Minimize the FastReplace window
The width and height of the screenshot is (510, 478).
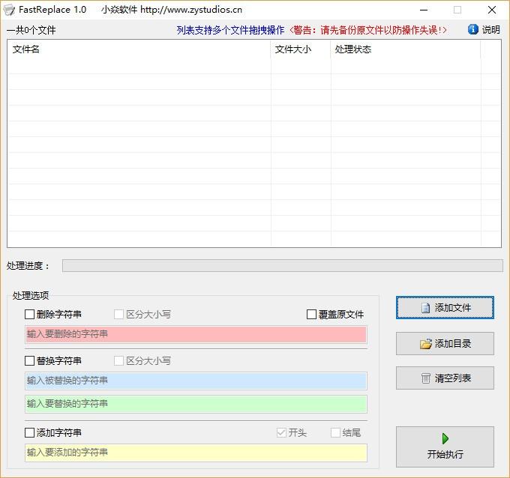424,10
